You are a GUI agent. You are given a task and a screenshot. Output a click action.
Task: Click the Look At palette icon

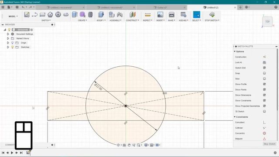point(264,62)
